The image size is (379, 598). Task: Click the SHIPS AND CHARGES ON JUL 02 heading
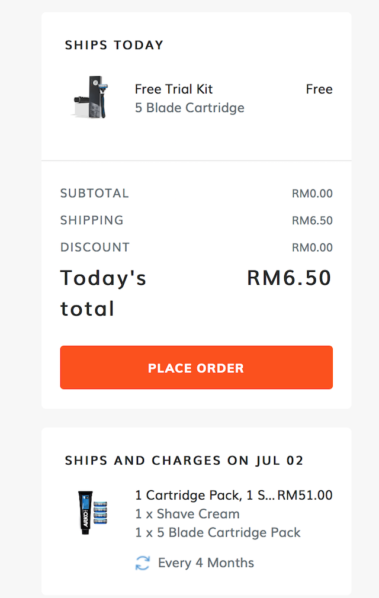tap(184, 461)
